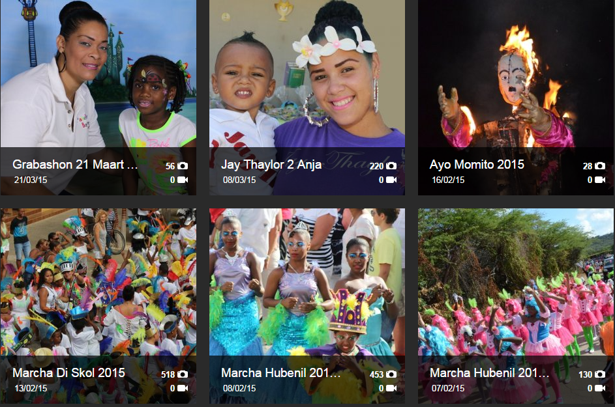Open Grabashon 21 Maart album title

tap(75, 165)
